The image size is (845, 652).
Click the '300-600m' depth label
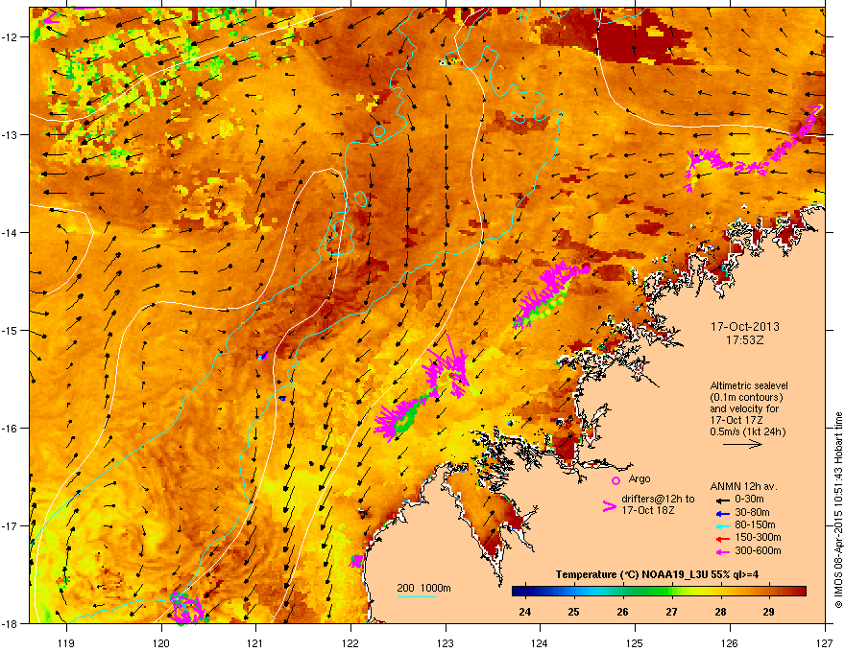(x=758, y=551)
